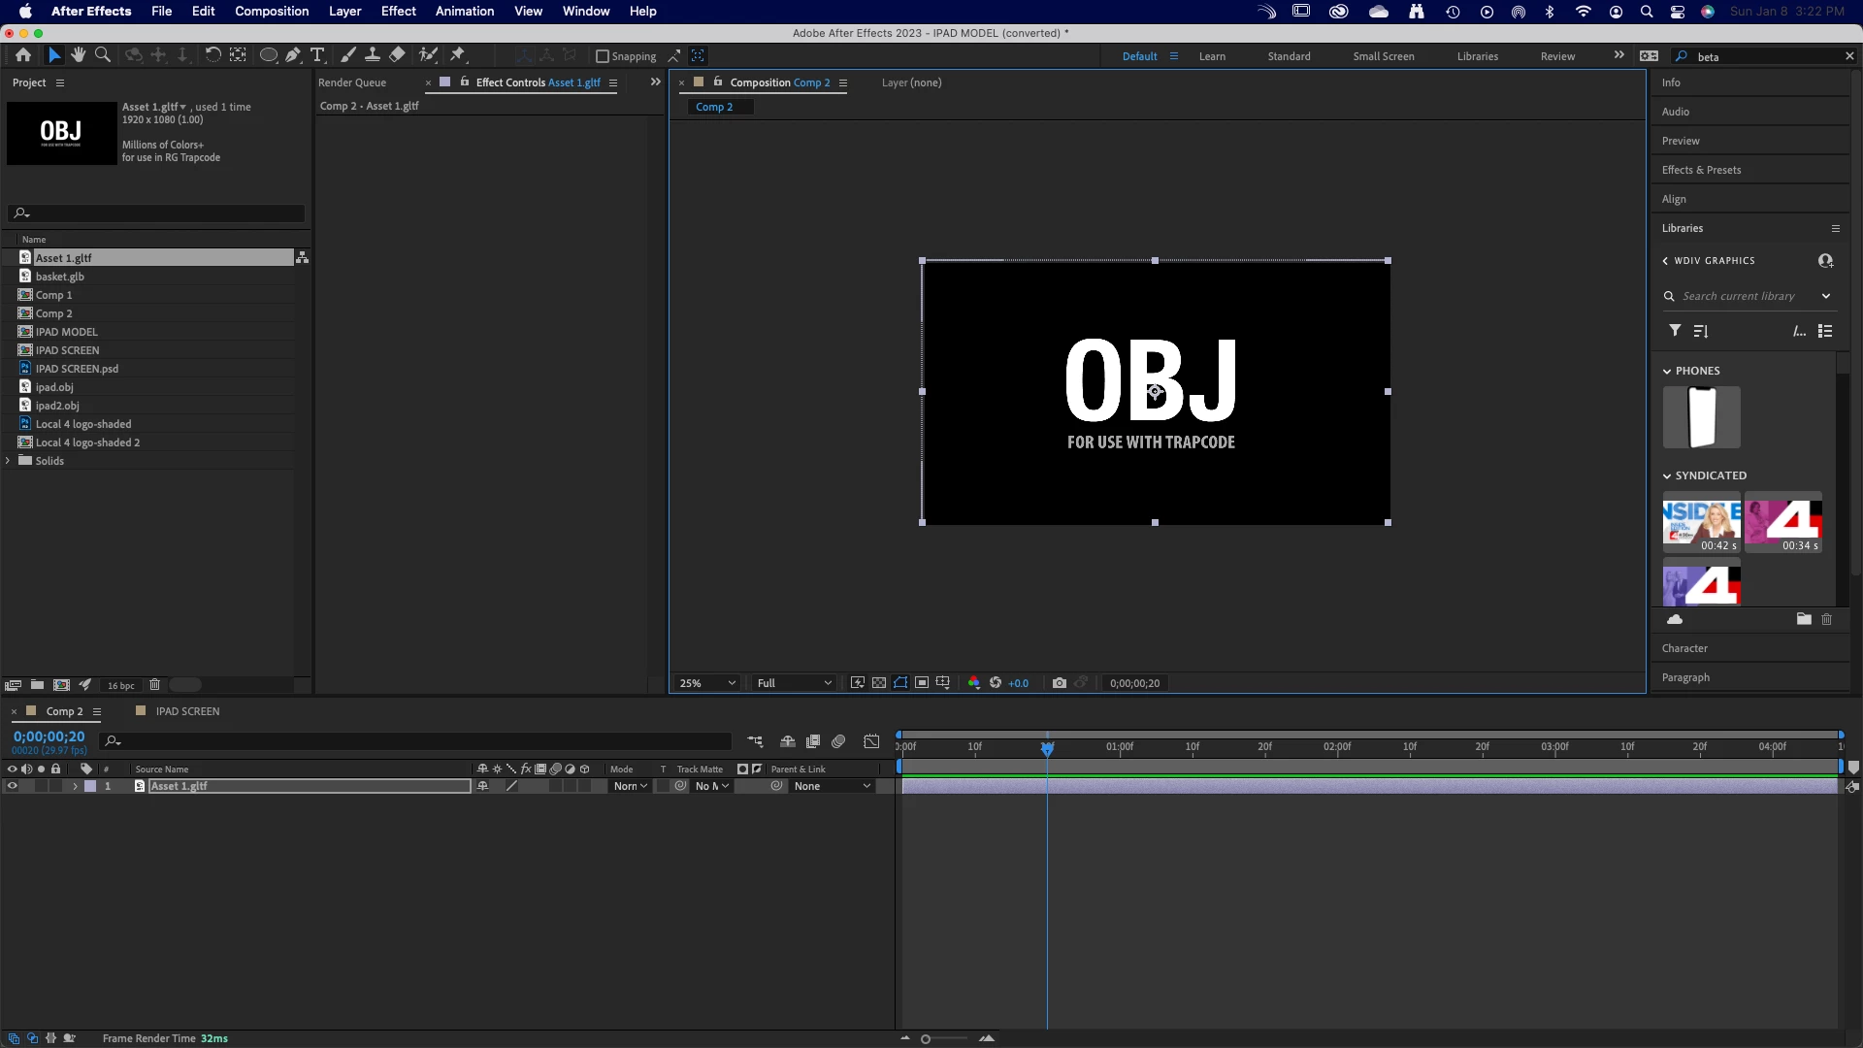
Task: Toggle mask and shape path visibility
Action: (900, 683)
